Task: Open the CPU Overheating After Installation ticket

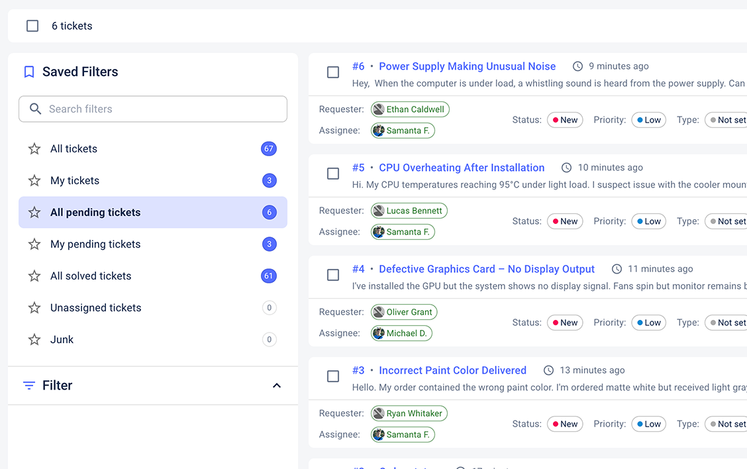Action: (x=462, y=168)
